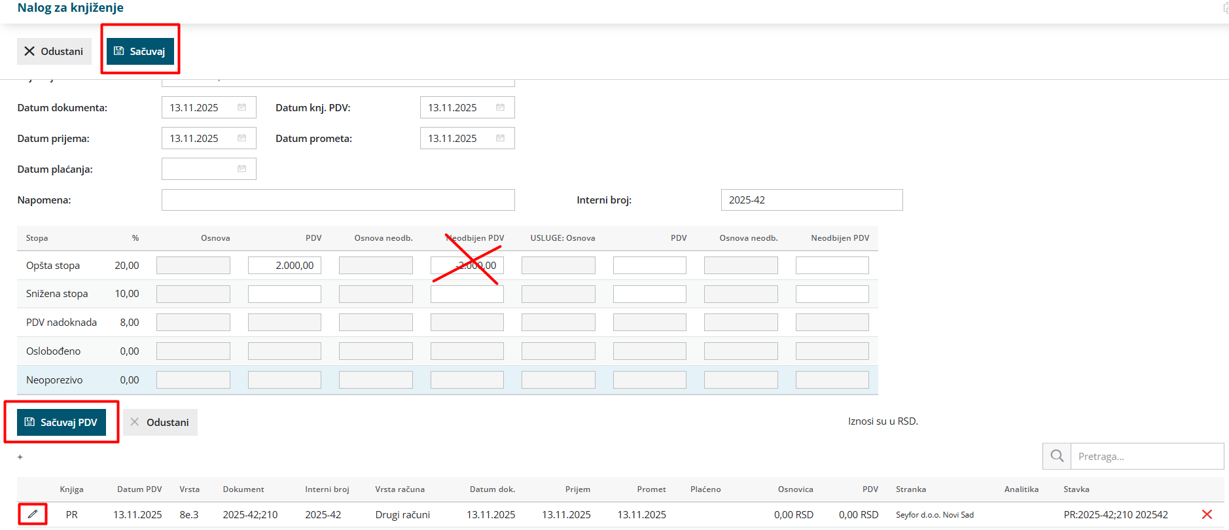Click Snižena stopa PDV field
This screenshot has width=1229, height=530.
coord(285,294)
